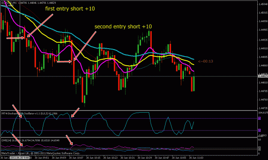Select the "first entry short +10" text label
This screenshot has height=160, width=268.
pyautogui.click(x=70, y=9)
